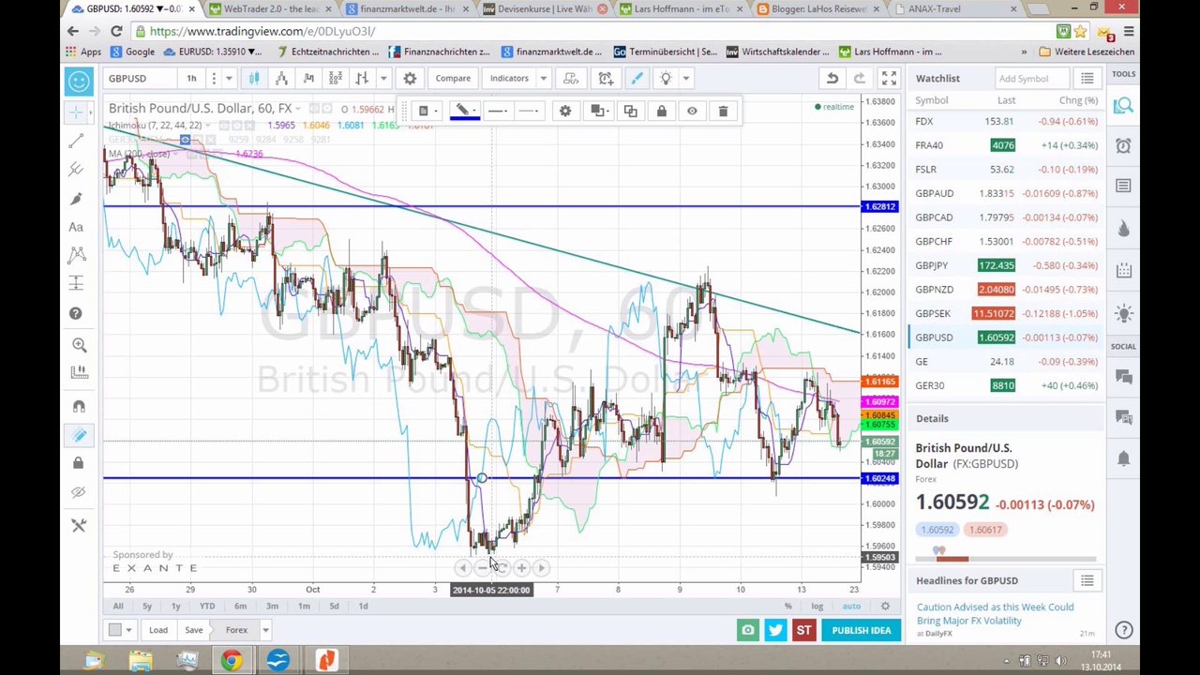Set time range to All

pos(118,606)
